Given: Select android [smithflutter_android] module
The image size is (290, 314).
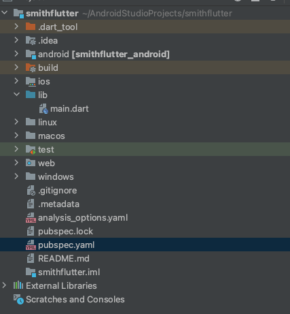Looking at the screenshot, I should (104, 54).
